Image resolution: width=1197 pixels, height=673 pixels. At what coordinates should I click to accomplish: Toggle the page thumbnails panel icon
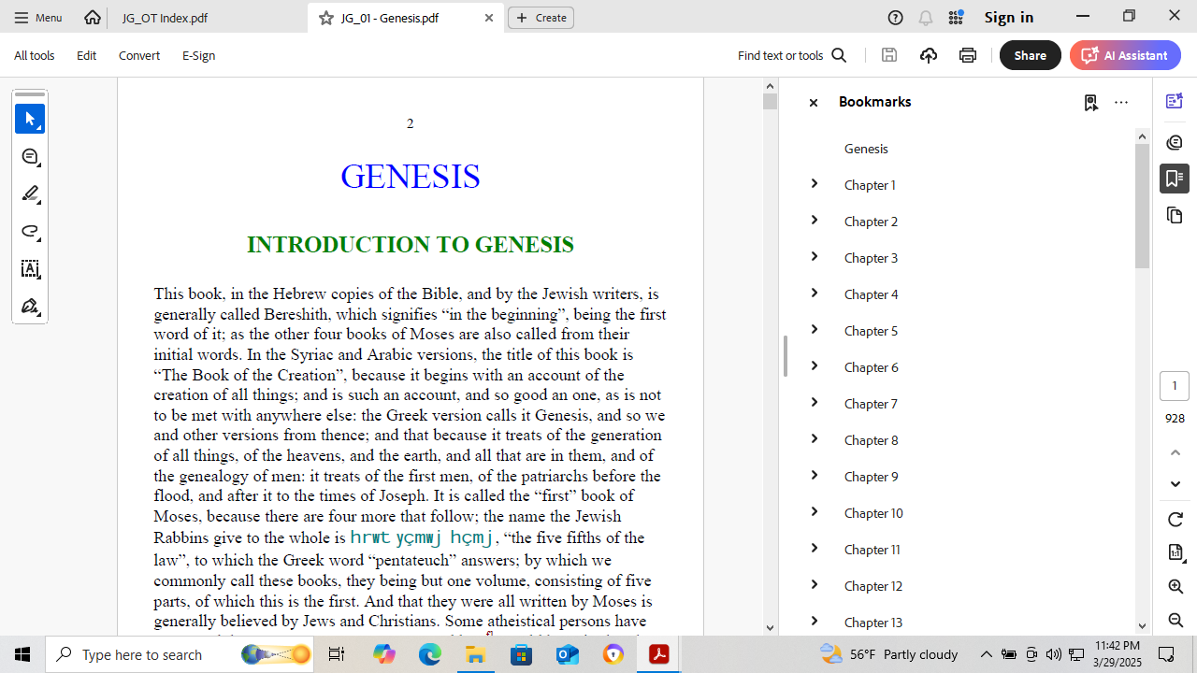pyautogui.click(x=1175, y=216)
